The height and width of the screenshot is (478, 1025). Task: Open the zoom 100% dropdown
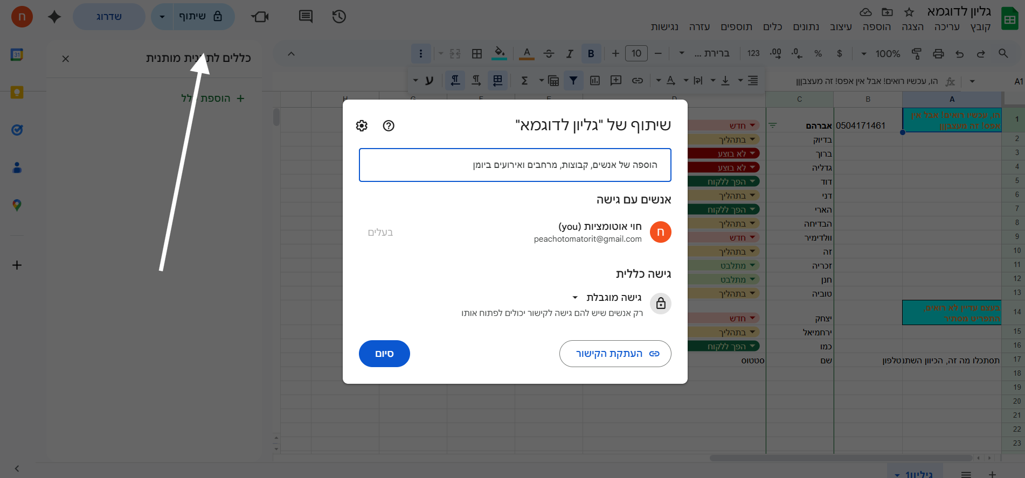[x=882, y=53]
